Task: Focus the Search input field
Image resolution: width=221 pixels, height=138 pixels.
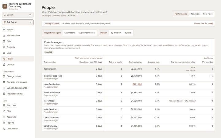Action: 18,15
